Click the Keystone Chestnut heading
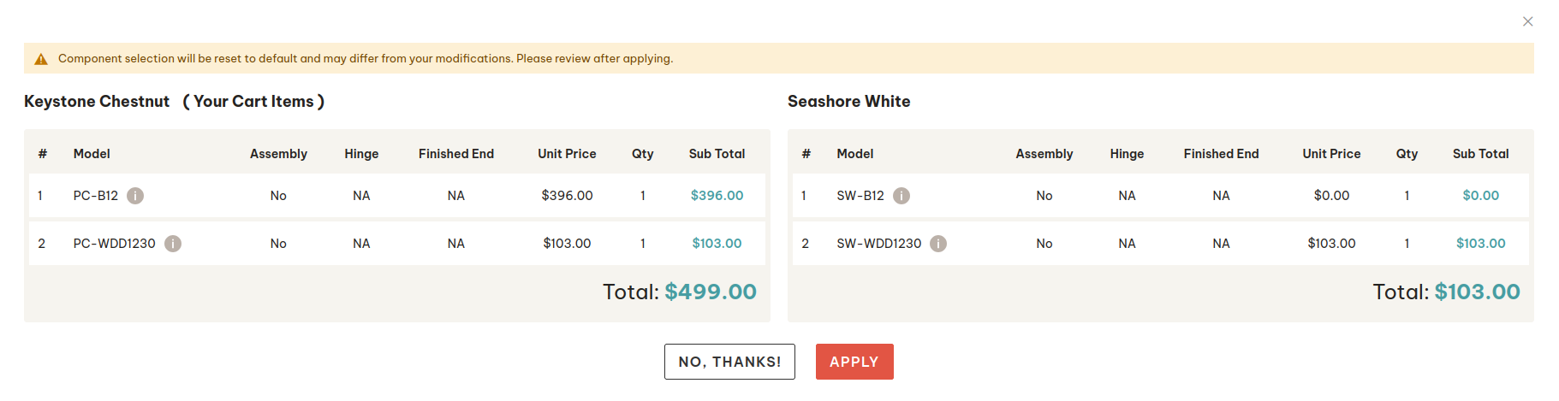 [x=97, y=102]
